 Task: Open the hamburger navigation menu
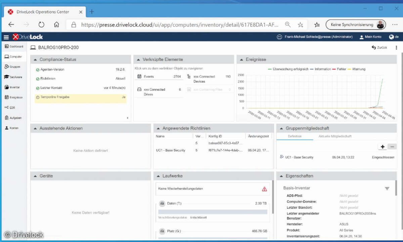click(x=6, y=37)
